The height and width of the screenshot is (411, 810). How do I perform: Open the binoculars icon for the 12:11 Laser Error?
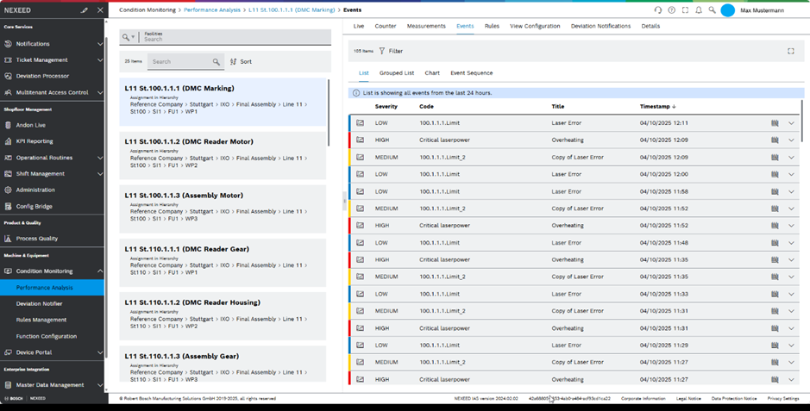pos(775,123)
